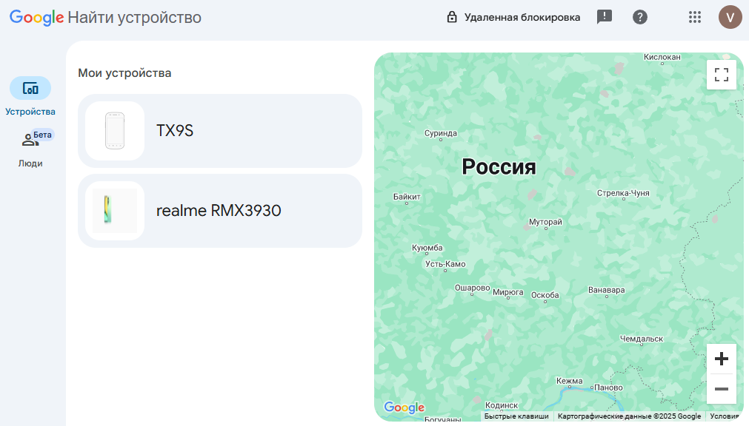Viewport: 749px width, 426px height.
Task: Click the realme RMX3930 phone thumbnail
Action: (x=115, y=211)
